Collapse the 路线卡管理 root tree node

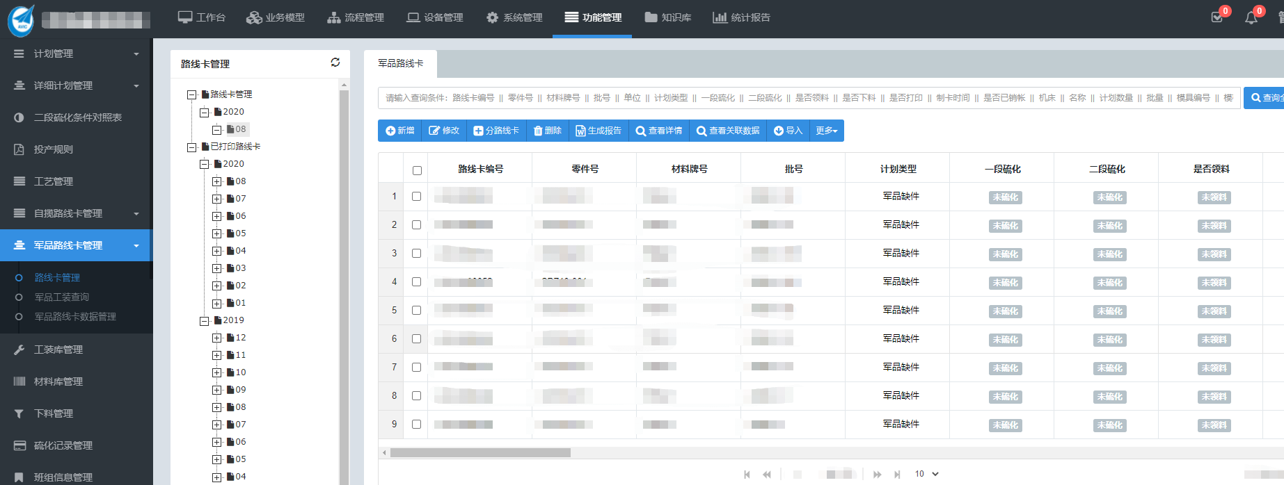click(x=191, y=95)
